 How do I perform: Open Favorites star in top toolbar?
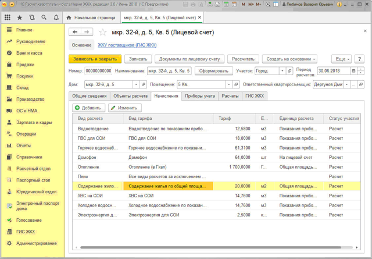pos(20,17)
